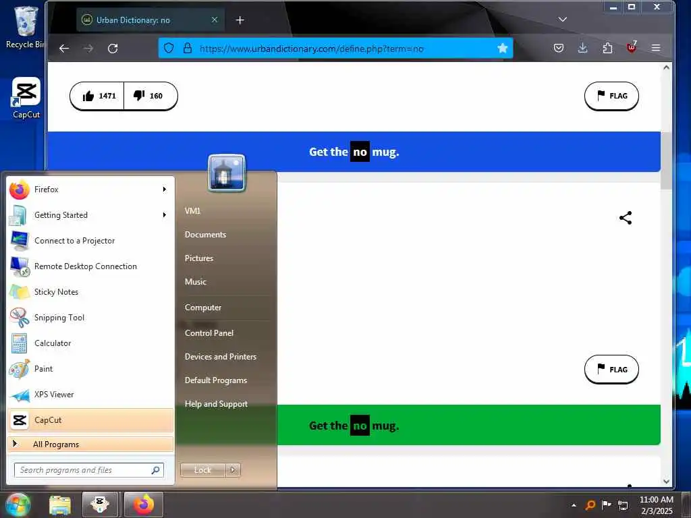Open the blue 'Get the no mug' banner
The height and width of the screenshot is (518, 691).
click(x=354, y=152)
